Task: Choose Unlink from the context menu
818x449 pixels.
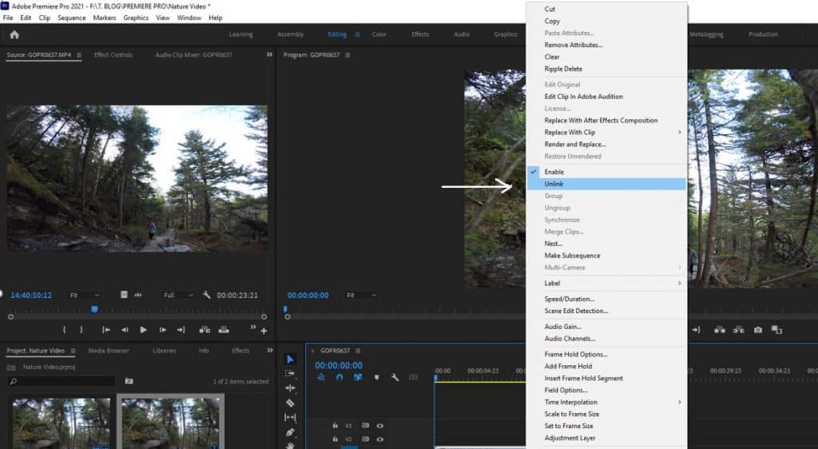Action: click(554, 184)
